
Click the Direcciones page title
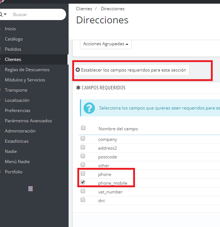point(102,20)
